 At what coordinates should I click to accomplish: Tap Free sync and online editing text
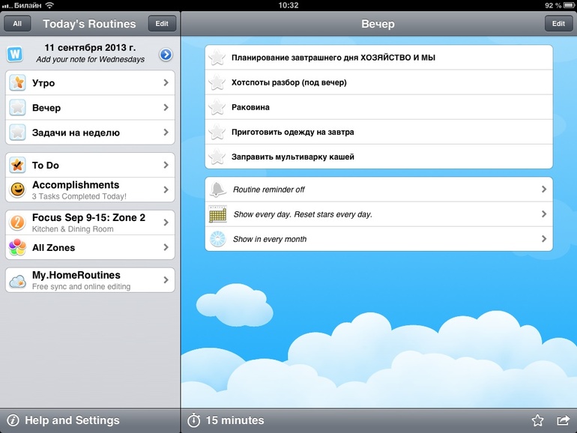pos(82,287)
